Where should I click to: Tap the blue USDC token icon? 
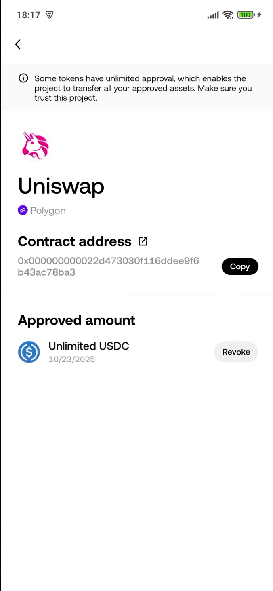(x=29, y=352)
